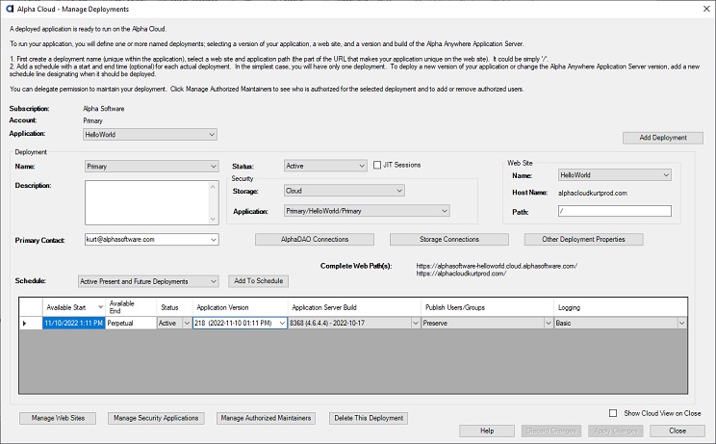The height and width of the screenshot is (444, 716).
Task: Open the Schedule filter dropdown
Action: [148, 281]
